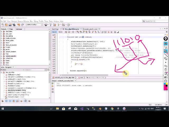The width and height of the screenshot is (169, 127).
Task: Toggle drawing visibility with the eye icon
Action: pos(166,44)
